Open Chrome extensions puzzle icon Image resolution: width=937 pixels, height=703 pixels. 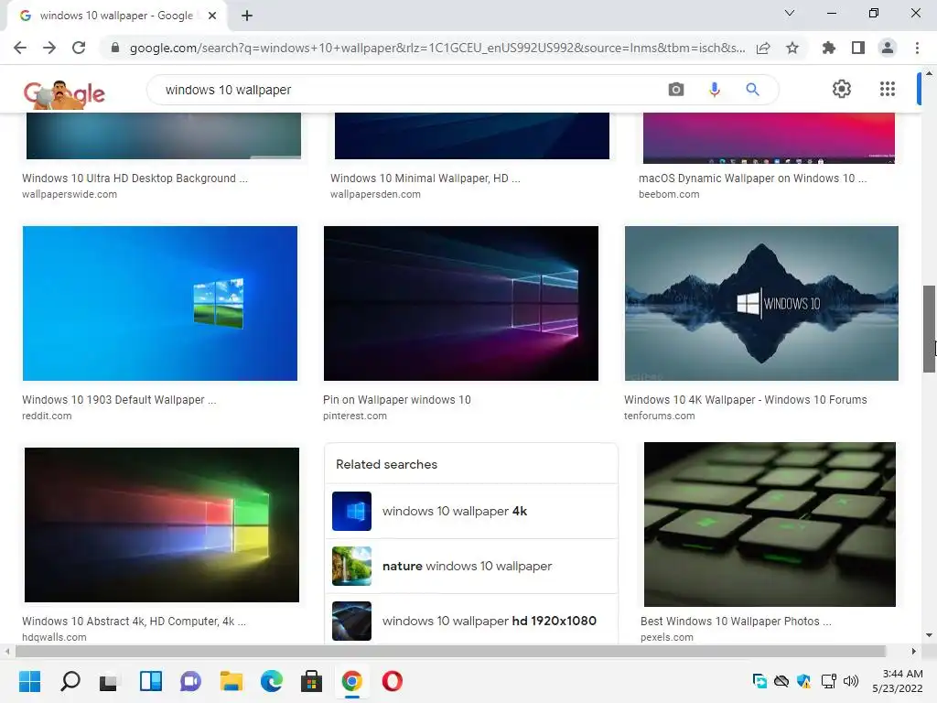point(828,48)
